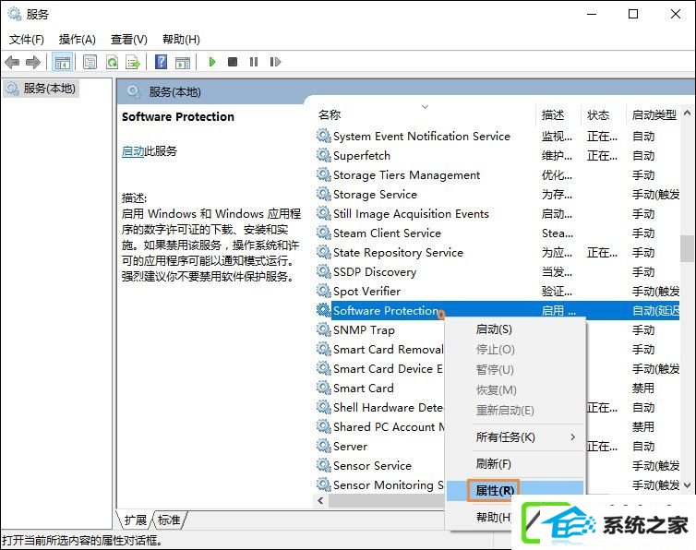Select Smart Card Removal service
The image size is (696, 550).
380,349
